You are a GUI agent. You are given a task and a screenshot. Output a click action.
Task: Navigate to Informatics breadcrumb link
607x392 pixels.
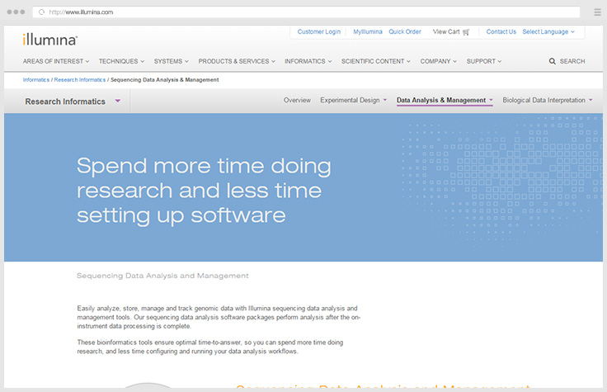pos(35,80)
